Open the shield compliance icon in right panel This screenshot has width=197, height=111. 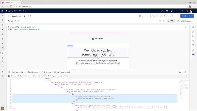click(x=193, y=45)
